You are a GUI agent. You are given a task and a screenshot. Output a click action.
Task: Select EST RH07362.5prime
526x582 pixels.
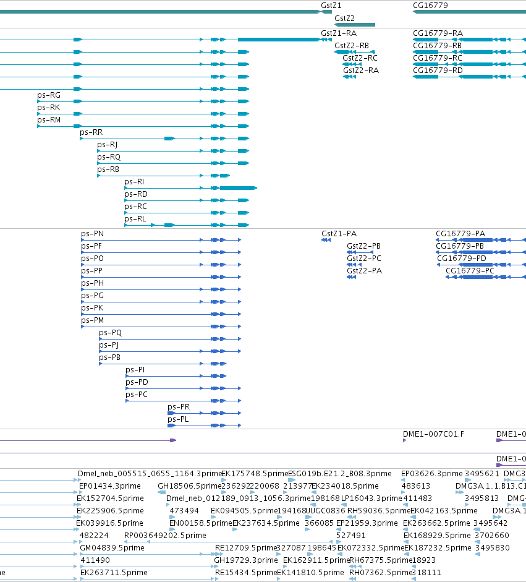(381, 573)
